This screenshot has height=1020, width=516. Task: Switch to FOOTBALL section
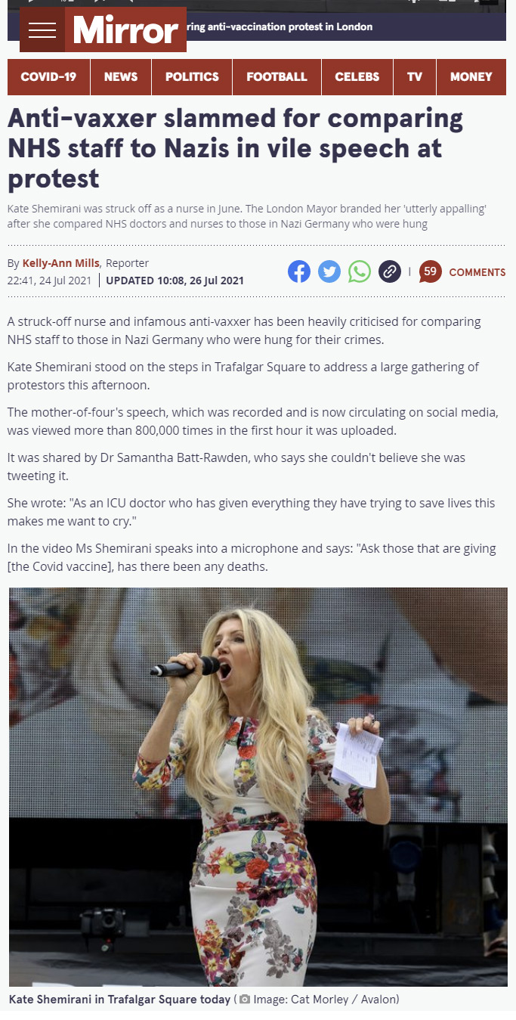(277, 77)
